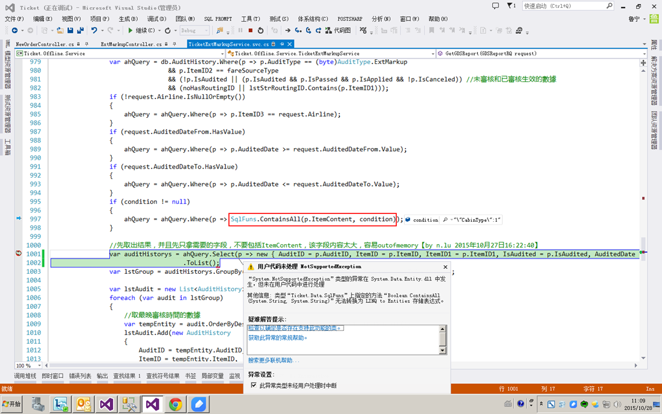This screenshot has width=662, height=414.
Task: Click the Start button in the taskbar
Action: point(11,404)
